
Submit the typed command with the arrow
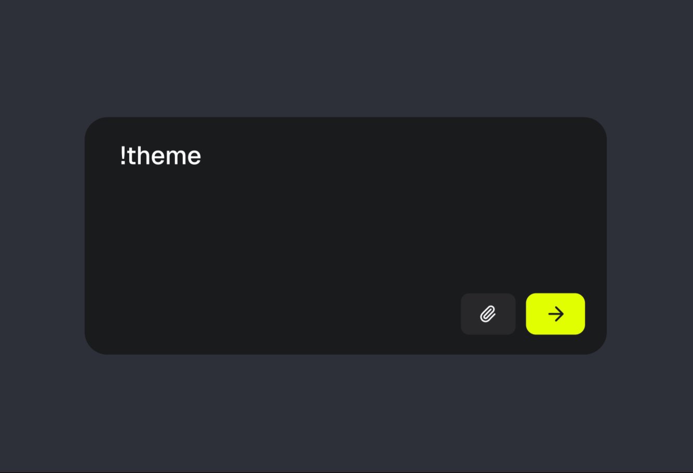[x=555, y=314]
